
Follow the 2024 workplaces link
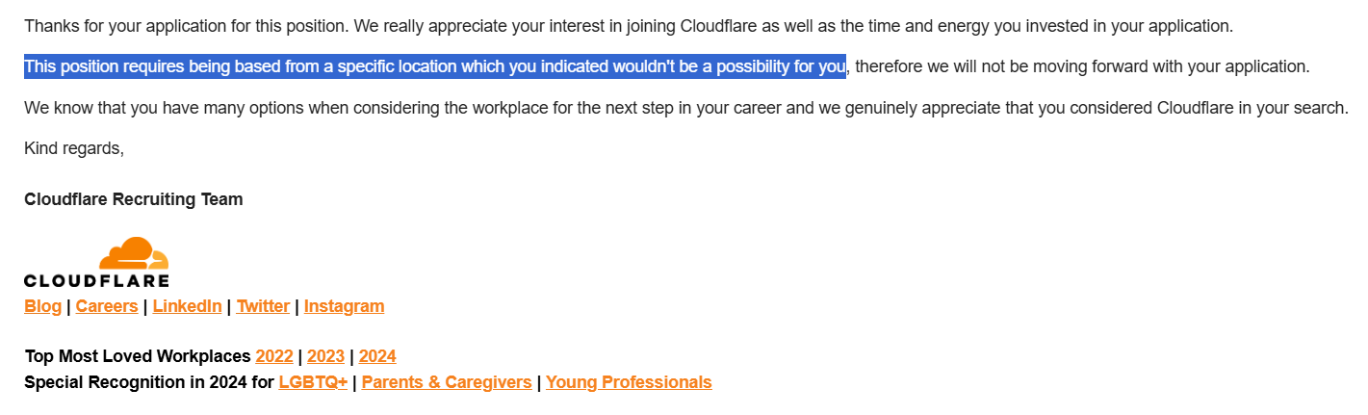(377, 356)
